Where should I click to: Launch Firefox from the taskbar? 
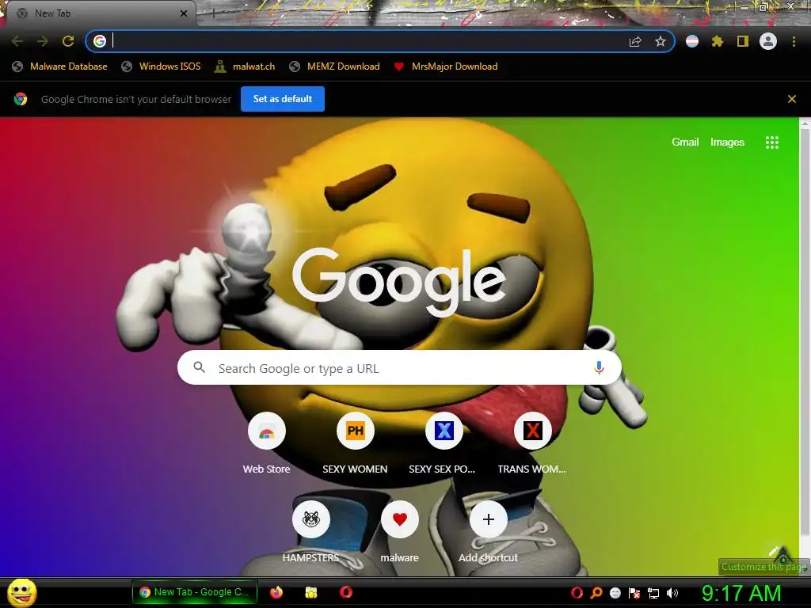click(276, 592)
